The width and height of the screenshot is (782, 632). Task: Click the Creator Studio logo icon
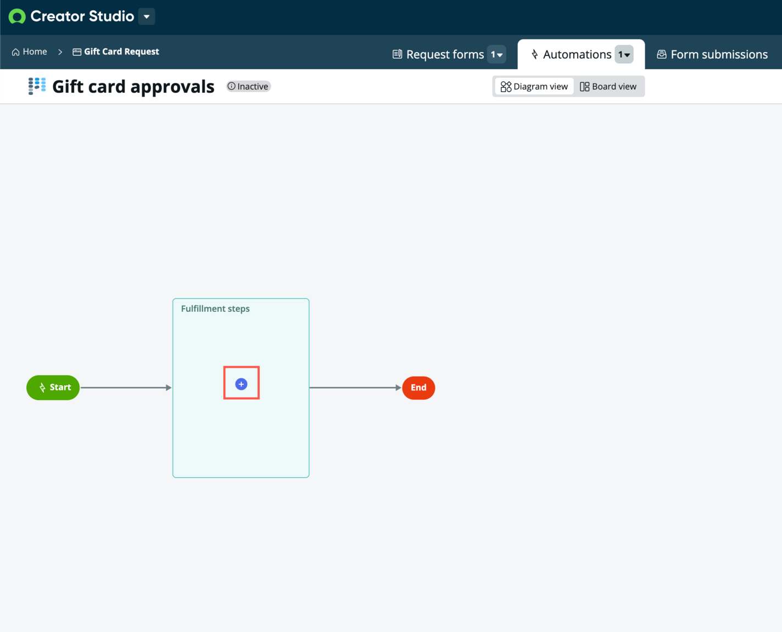[17, 16]
